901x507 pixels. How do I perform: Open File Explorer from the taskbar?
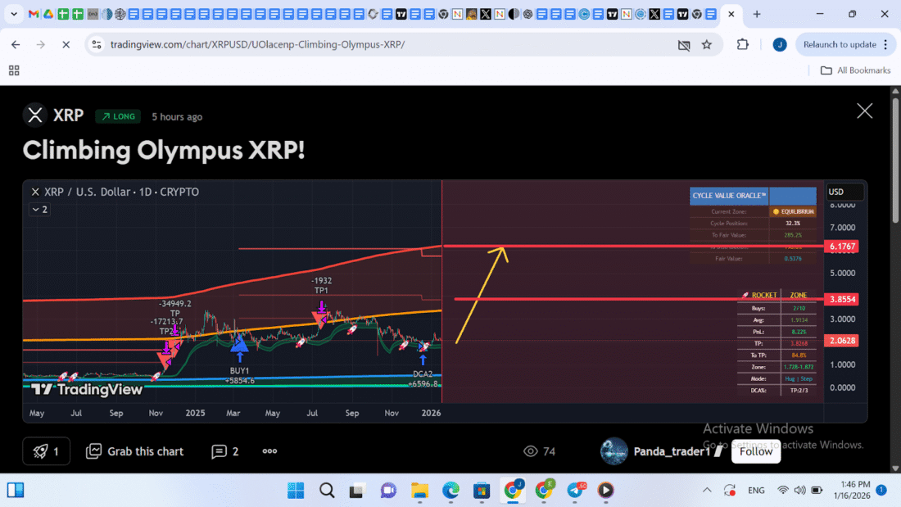point(420,491)
